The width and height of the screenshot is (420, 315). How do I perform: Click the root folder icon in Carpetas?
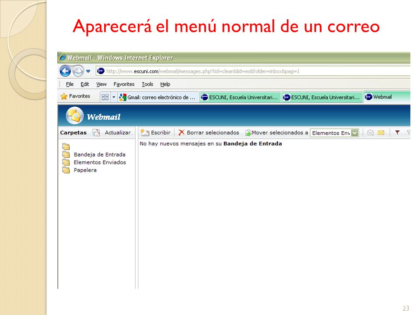(66, 147)
